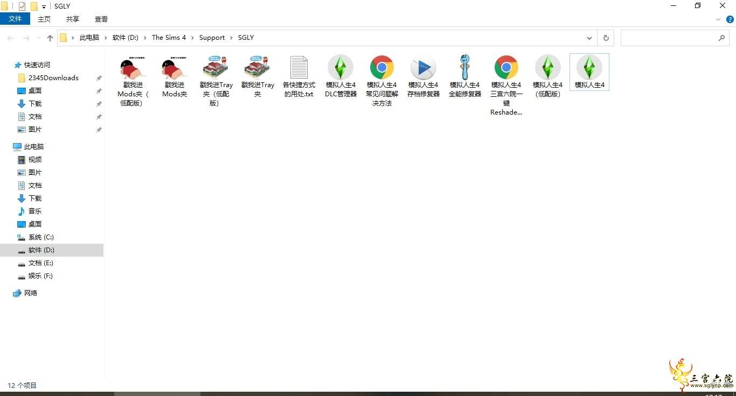Click 软件 (D:) in address breadcrumb
The height and width of the screenshot is (396, 736).
(x=126, y=38)
